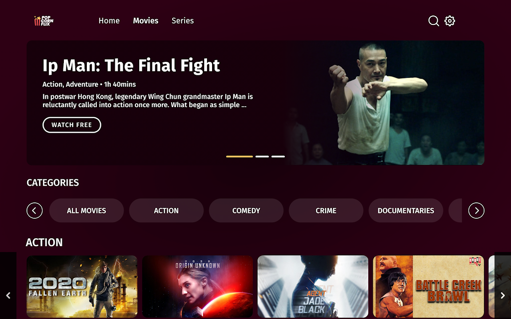Jump to third banner slide indicator

click(x=278, y=157)
